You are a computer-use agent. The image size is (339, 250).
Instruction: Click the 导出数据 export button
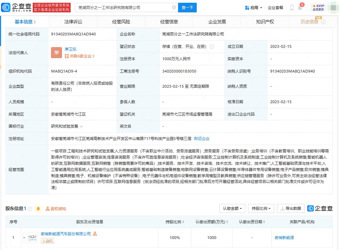(290, 208)
